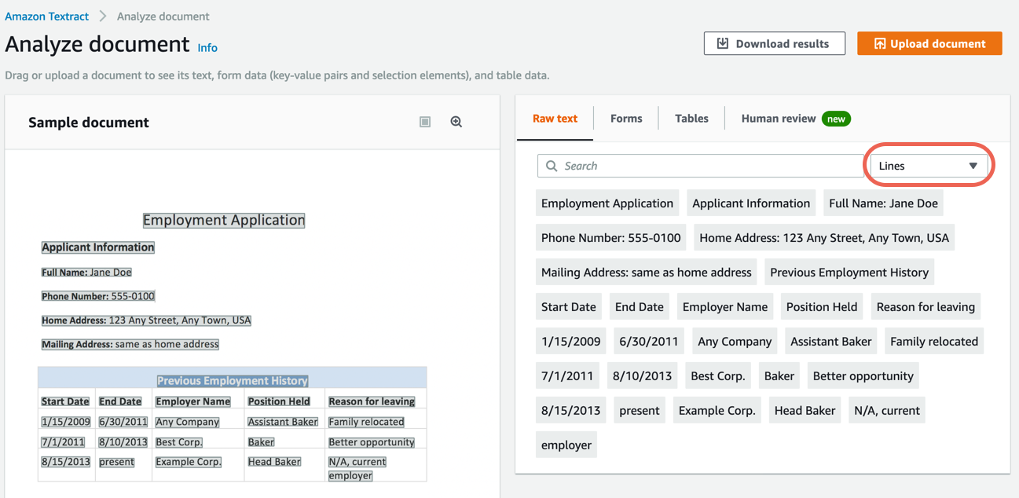
Task: Pick the 'Head Baker' raw text chip
Action: (x=805, y=411)
